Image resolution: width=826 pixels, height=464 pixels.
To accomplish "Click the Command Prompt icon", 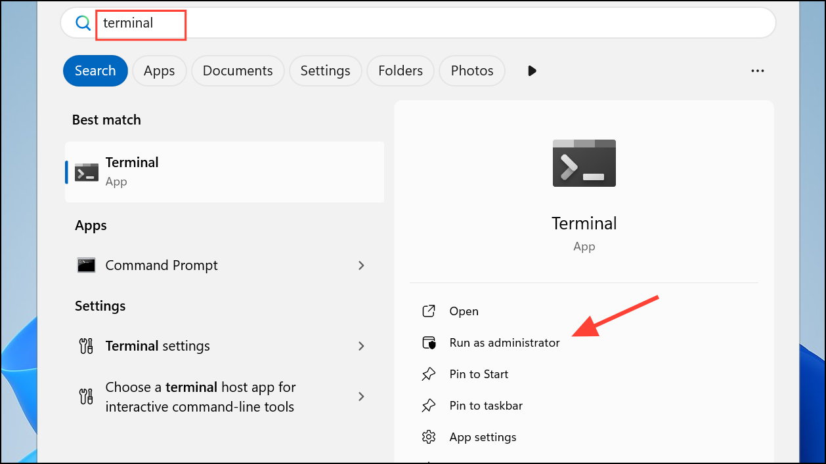I will pos(87,265).
